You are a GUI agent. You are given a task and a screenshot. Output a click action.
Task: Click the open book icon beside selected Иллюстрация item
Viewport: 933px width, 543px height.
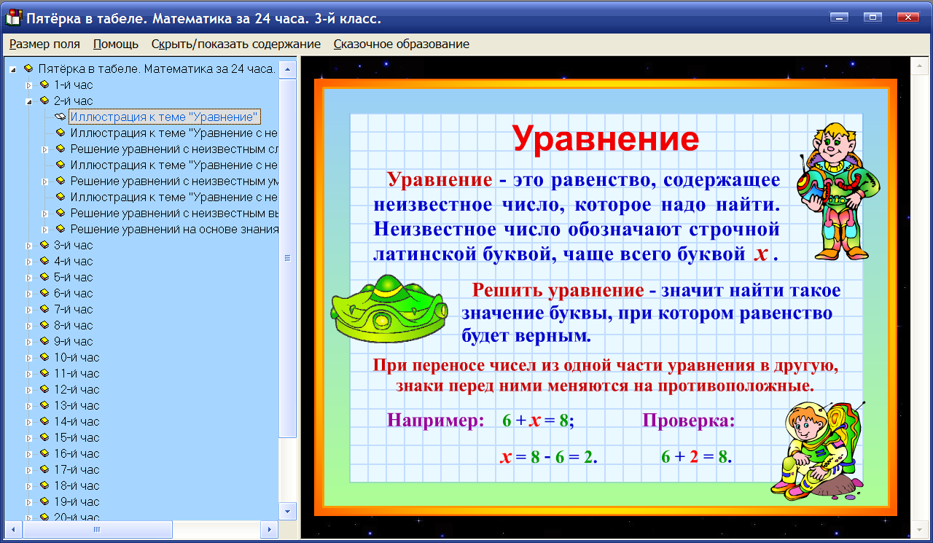point(60,117)
